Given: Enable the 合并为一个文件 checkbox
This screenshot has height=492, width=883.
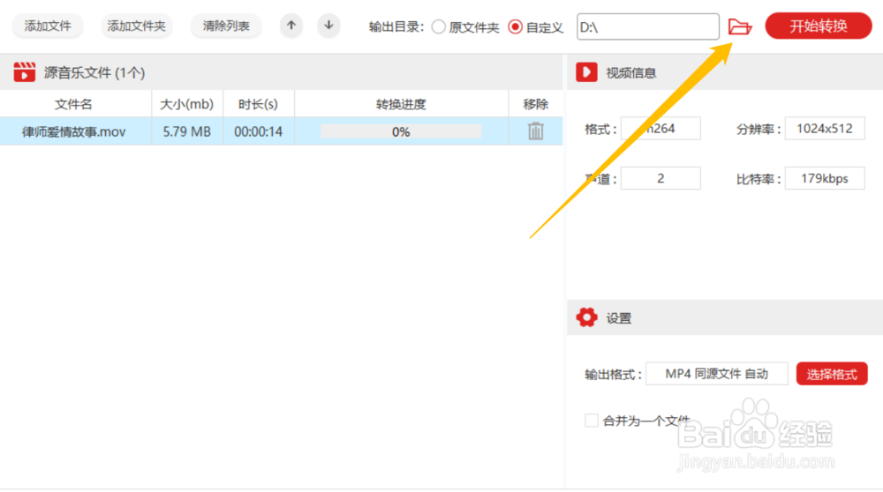Looking at the screenshot, I should click(x=592, y=421).
